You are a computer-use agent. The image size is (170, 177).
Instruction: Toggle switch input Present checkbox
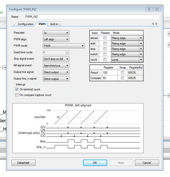[x=105, y=54]
